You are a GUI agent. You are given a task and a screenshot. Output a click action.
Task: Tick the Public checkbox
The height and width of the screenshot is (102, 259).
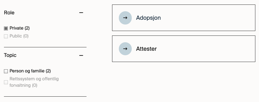(6, 36)
